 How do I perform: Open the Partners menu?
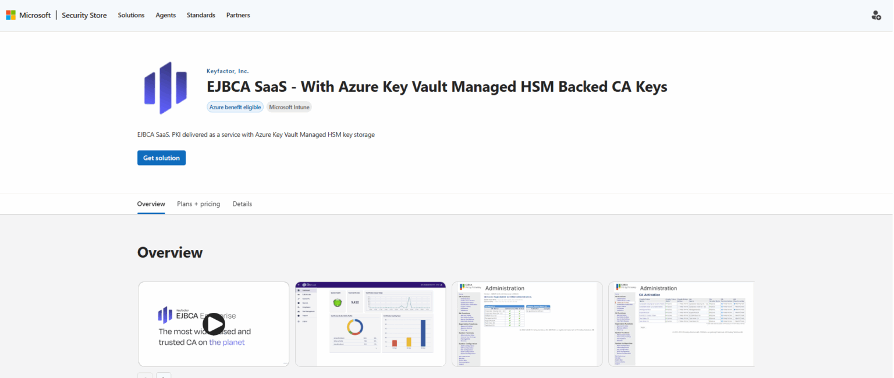(x=237, y=15)
